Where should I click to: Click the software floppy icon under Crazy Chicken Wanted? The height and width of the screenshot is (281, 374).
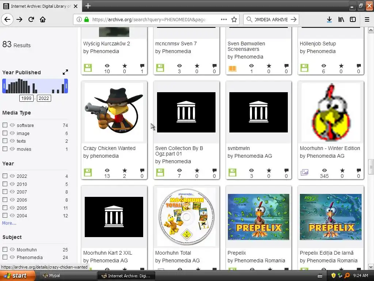coord(88,173)
